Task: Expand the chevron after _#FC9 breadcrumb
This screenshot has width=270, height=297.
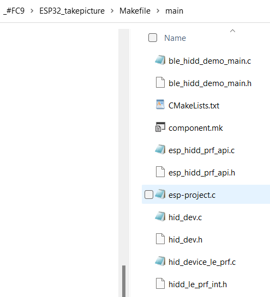Action: point(32,11)
